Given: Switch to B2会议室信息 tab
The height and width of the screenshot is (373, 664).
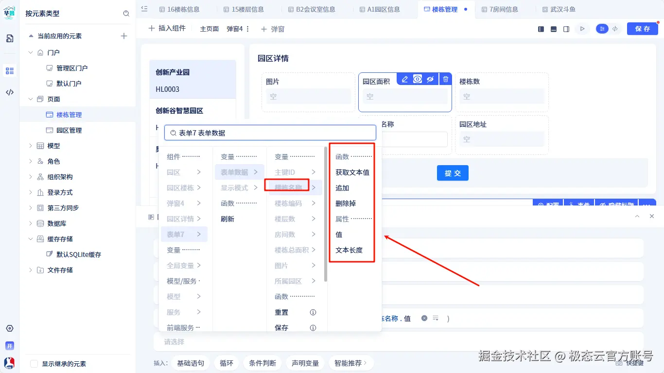Looking at the screenshot, I should click(x=311, y=9).
